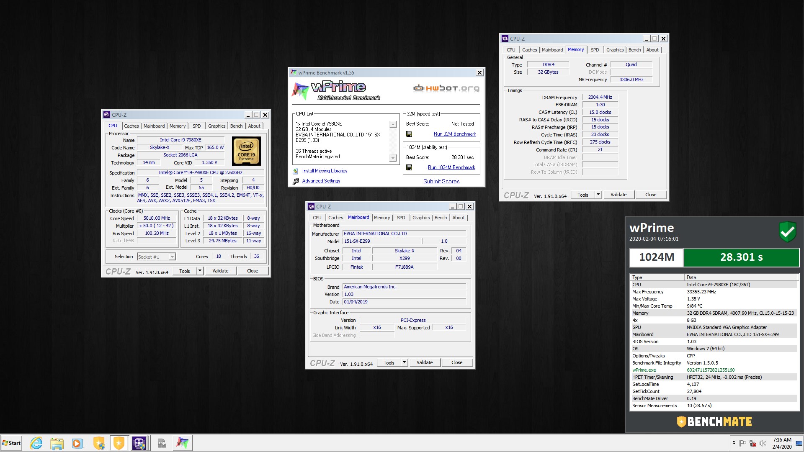804x452 pixels.
Task: Open Windows Media Player from the taskbar
Action: 77,443
